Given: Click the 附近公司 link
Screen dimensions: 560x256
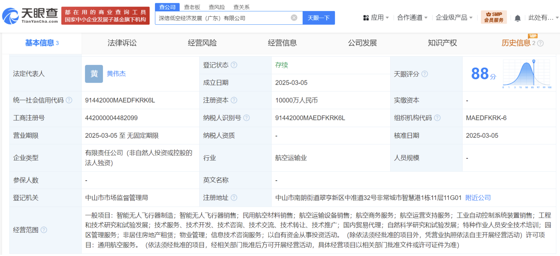Looking at the screenshot, I should coord(478,198).
